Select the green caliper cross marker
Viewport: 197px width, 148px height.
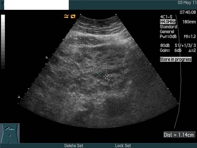[99, 73]
